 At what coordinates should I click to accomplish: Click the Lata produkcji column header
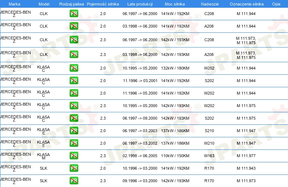click(140, 4)
